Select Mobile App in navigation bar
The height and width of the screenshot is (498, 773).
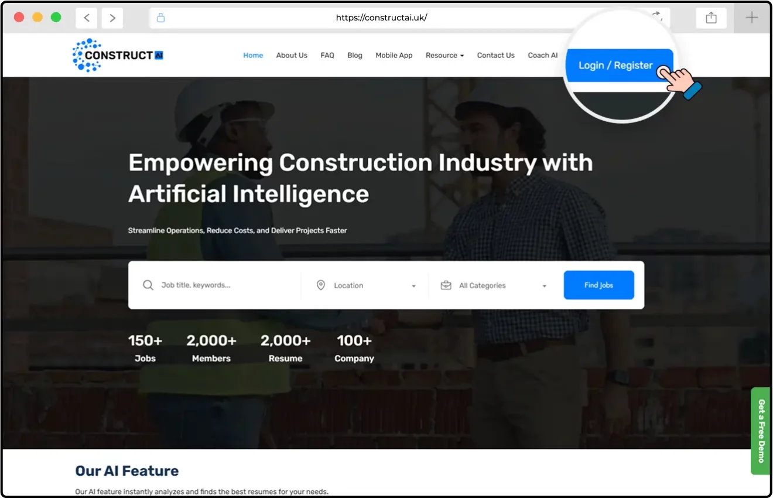tap(394, 56)
